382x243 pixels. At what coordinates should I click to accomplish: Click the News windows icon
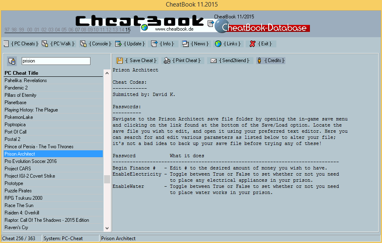point(185,44)
